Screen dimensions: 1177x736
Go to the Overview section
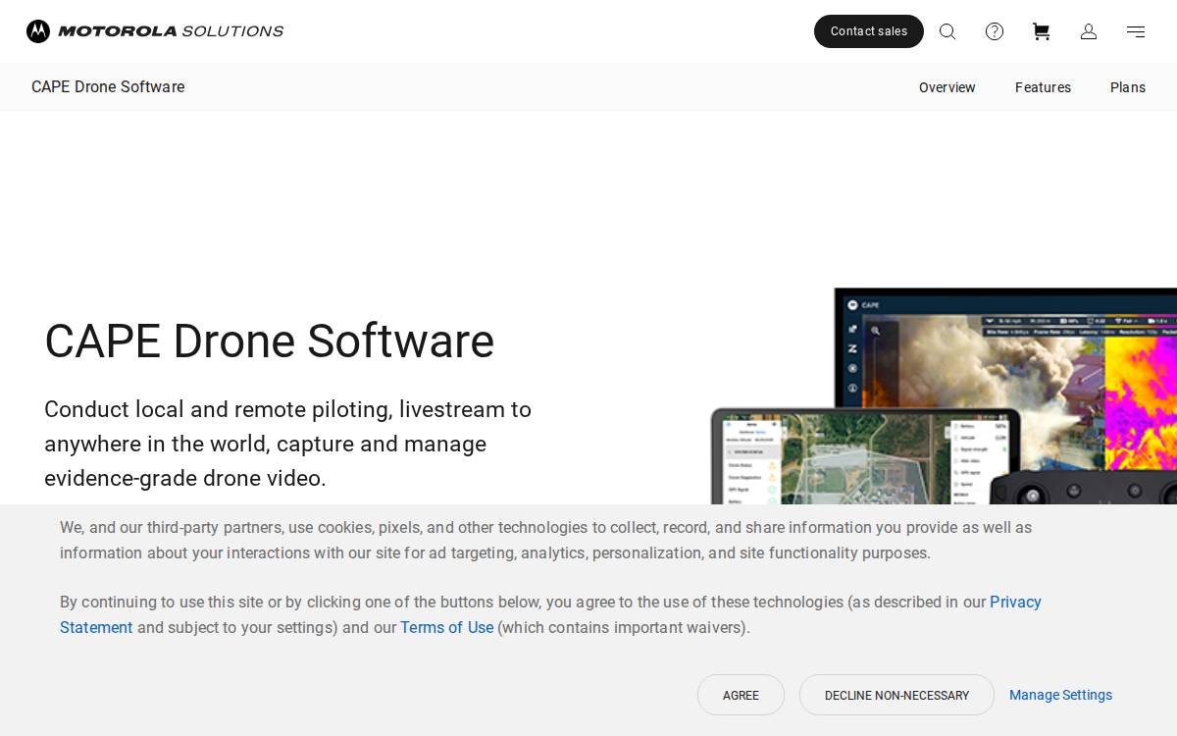click(x=947, y=87)
